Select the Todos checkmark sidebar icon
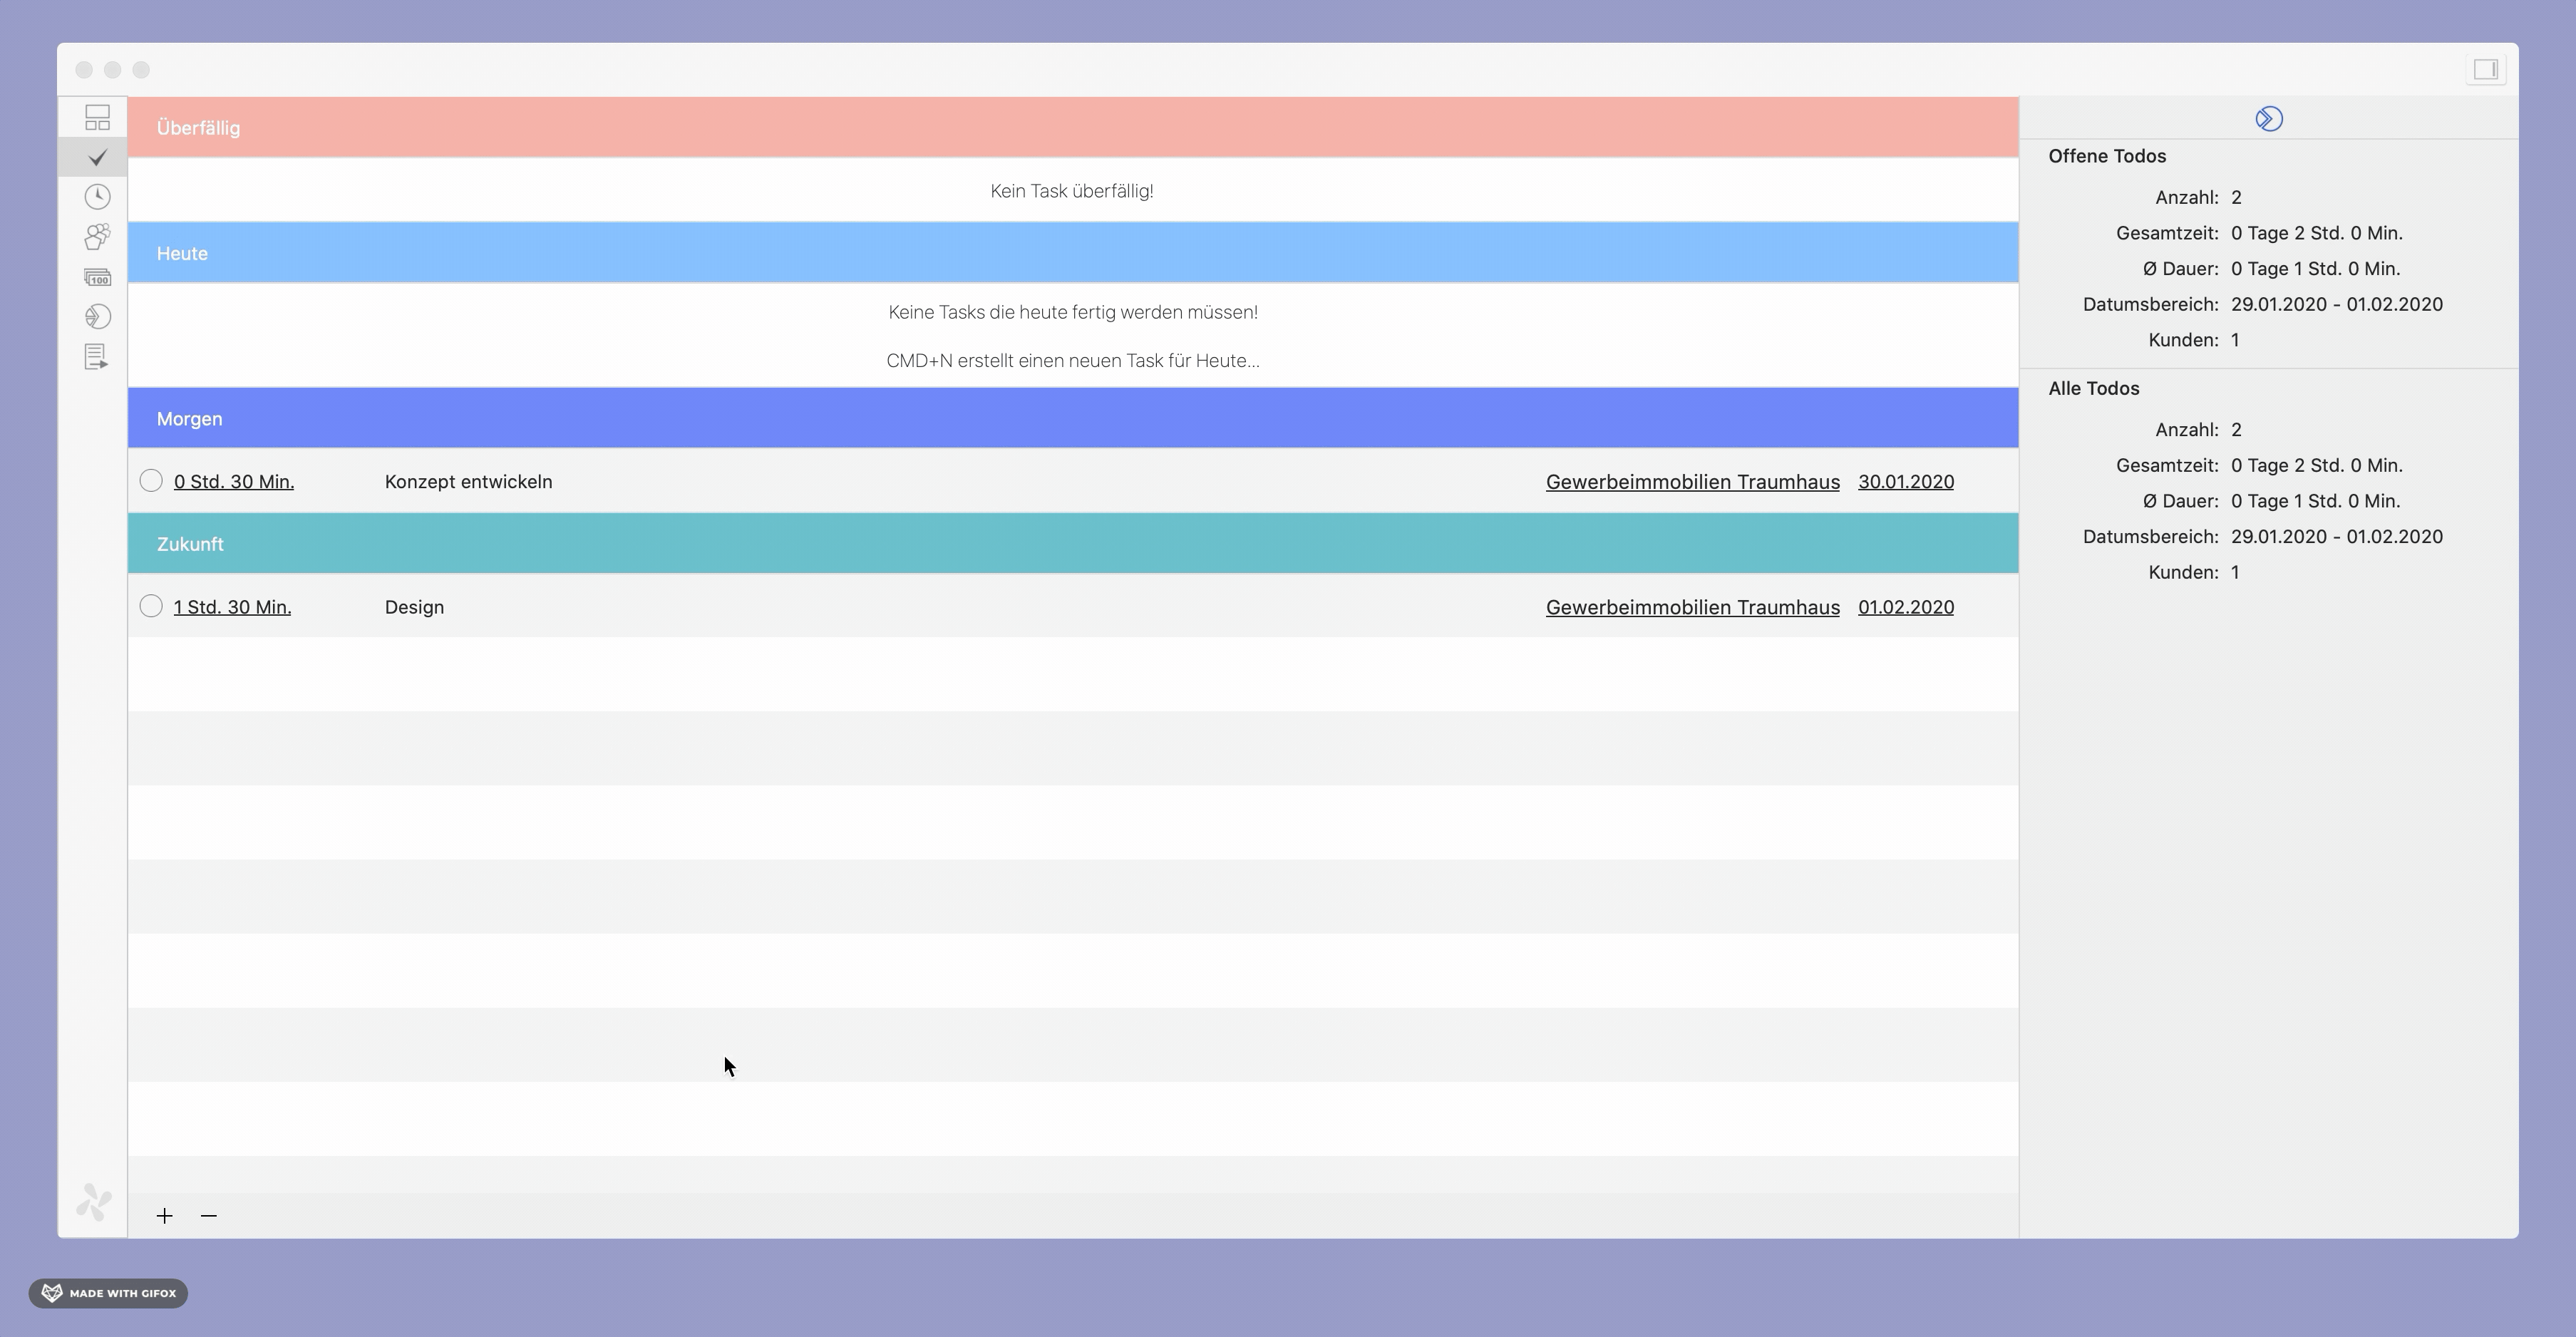 point(97,157)
